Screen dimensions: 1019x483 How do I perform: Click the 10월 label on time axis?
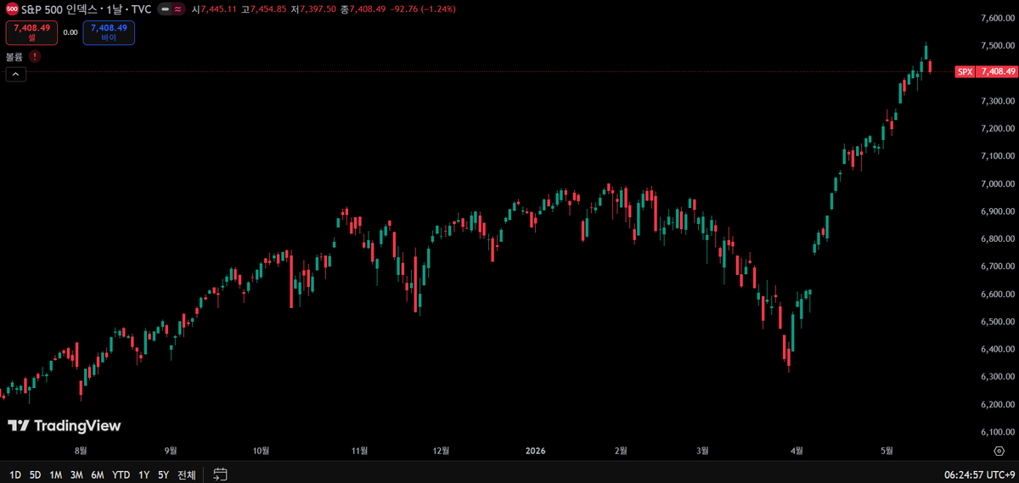[261, 451]
